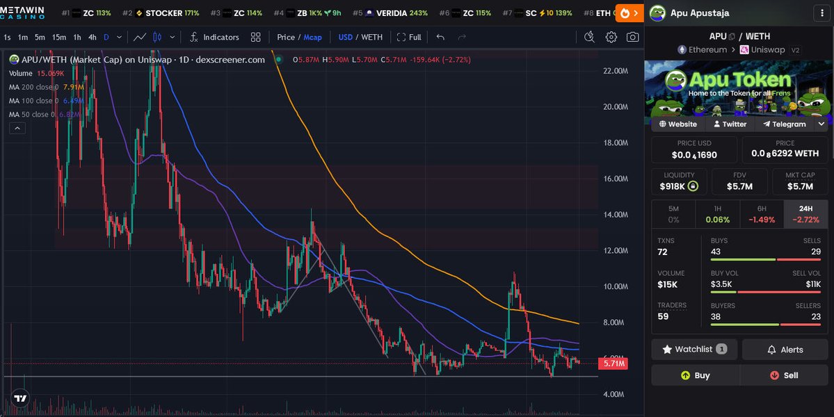Click the 5.71M current price label on axis
834x417 pixels.
click(x=614, y=364)
